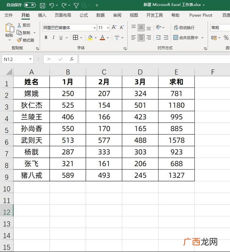Click the Select All corner triangle
Screen dimensions: 230x252
(9, 72)
